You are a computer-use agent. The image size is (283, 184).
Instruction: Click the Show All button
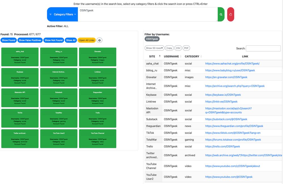pos(71,40)
